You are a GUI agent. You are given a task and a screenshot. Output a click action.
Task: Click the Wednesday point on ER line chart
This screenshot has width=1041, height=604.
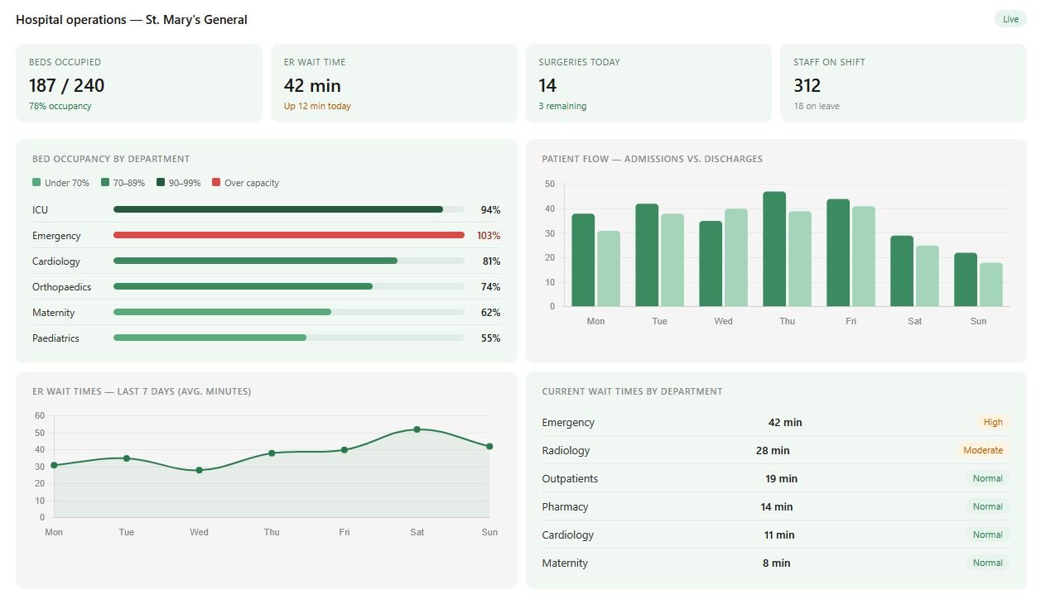coord(199,470)
